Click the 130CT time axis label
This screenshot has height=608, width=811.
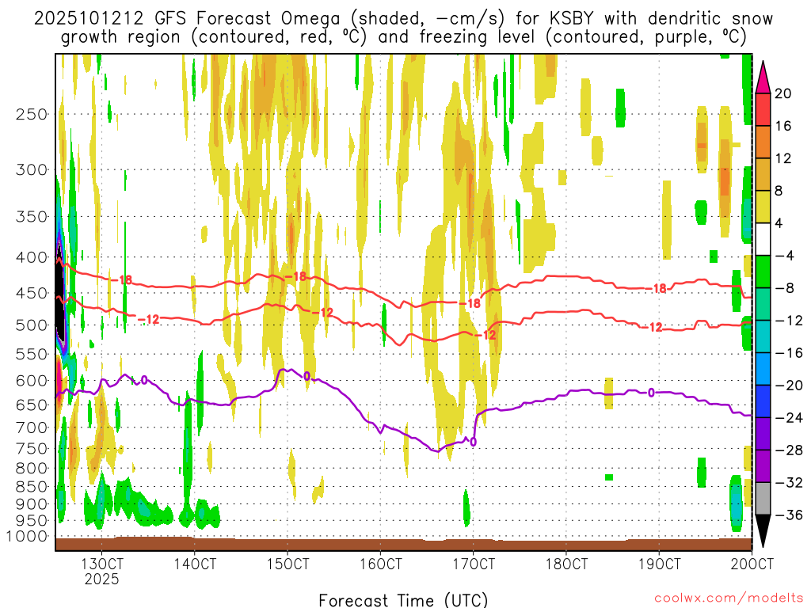[102, 563]
